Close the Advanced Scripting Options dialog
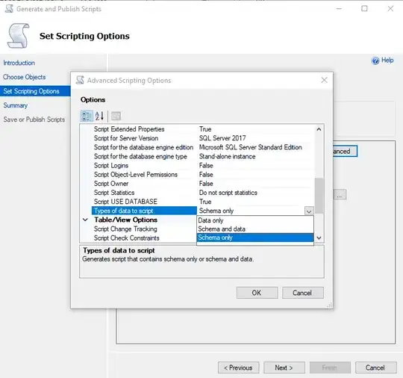 tap(325, 80)
